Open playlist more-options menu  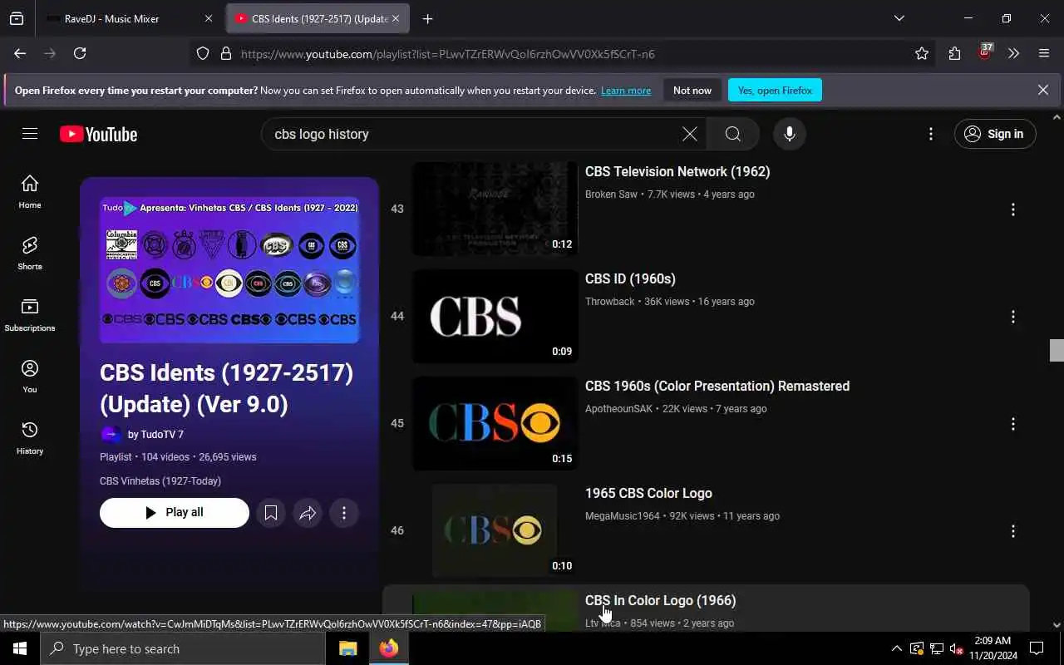pos(344,513)
